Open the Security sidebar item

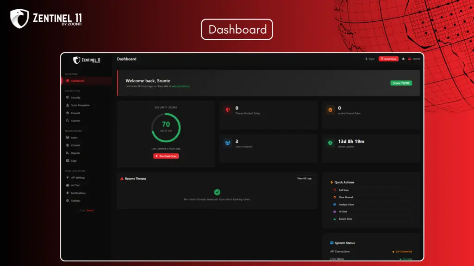coord(75,97)
